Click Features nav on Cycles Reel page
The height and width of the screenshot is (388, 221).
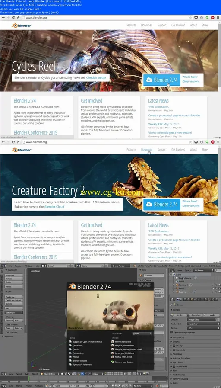click(x=131, y=25)
